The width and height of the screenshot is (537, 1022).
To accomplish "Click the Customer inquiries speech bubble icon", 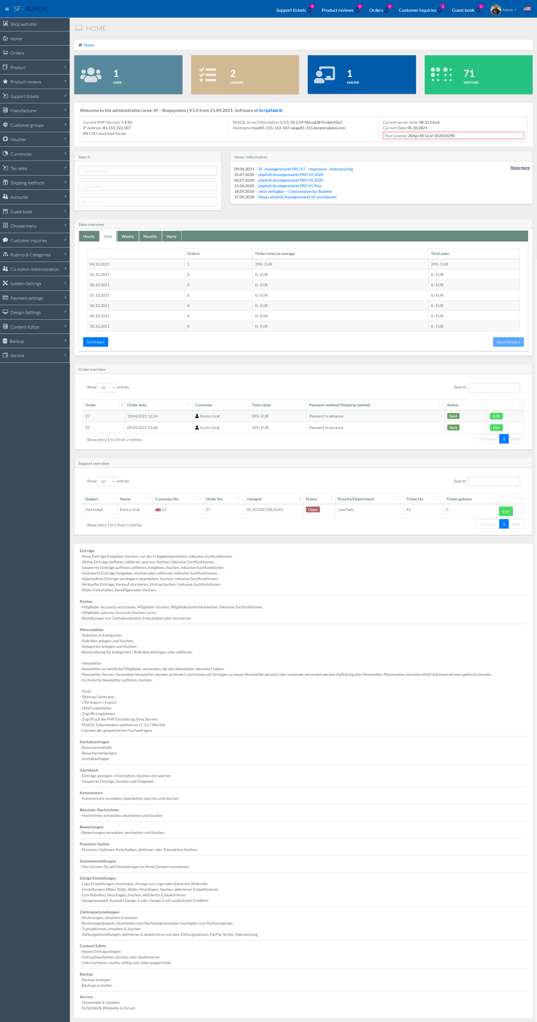I will tap(6, 240).
